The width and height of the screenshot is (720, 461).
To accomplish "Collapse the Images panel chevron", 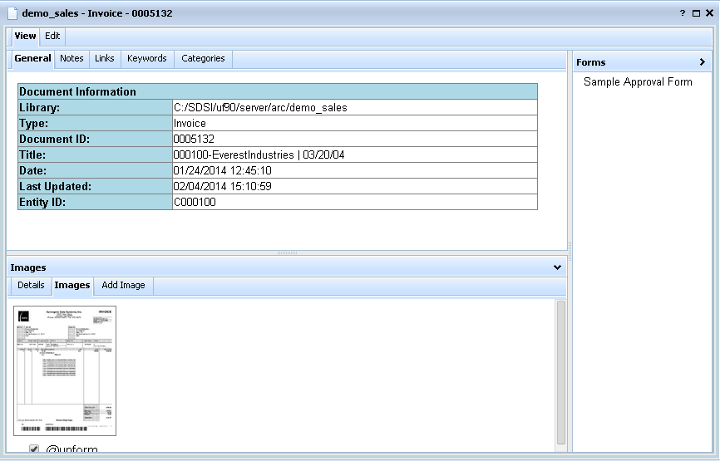I will click(557, 267).
